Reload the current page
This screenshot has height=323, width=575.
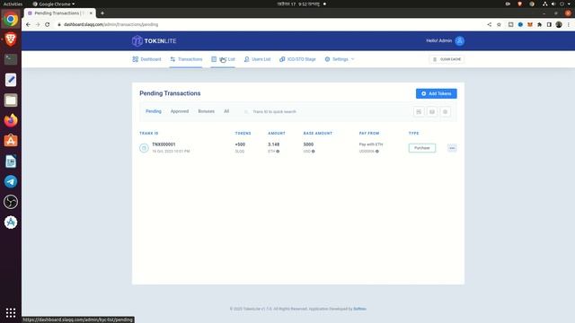tap(48, 24)
